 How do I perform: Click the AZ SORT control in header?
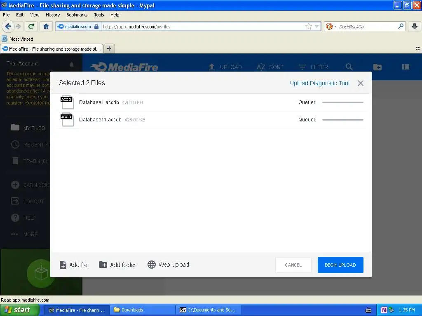point(270,67)
